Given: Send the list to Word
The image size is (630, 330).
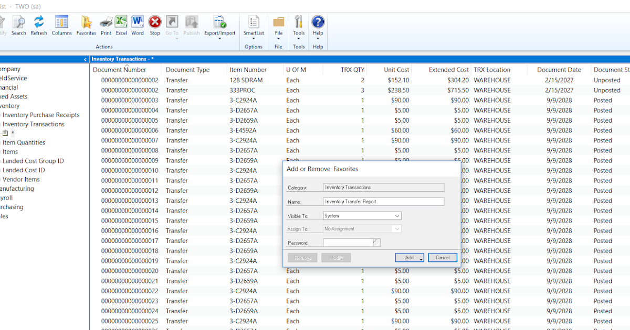Looking at the screenshot, I should click(137, 25).
